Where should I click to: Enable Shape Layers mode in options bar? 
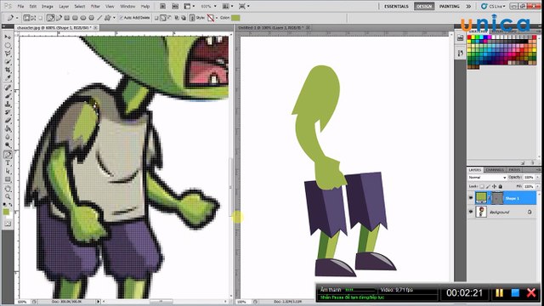click(26, 18)
